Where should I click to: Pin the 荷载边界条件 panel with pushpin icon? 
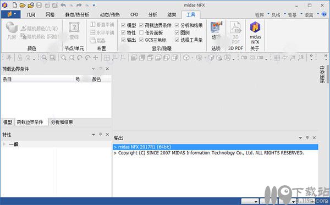[101, 69]
